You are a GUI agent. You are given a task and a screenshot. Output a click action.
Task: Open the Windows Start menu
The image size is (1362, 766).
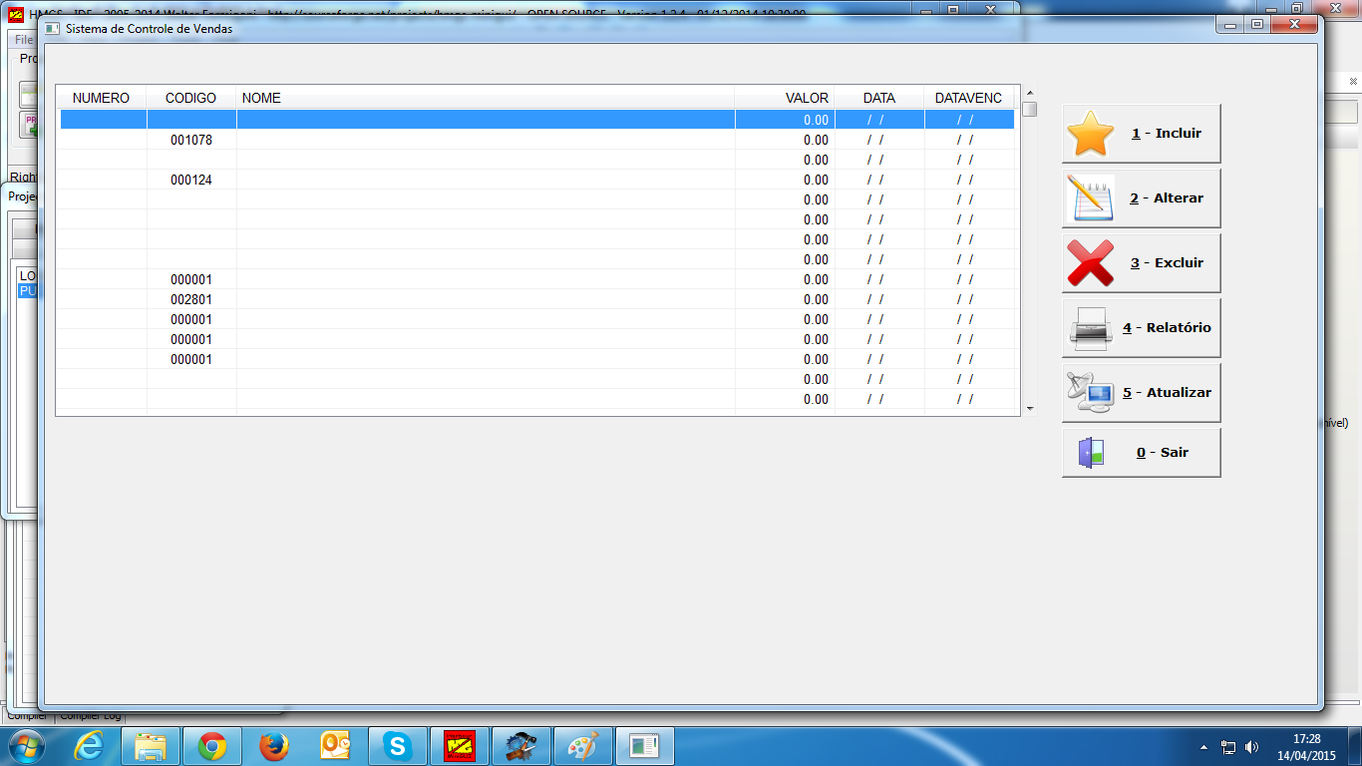(x=26, y=745)
